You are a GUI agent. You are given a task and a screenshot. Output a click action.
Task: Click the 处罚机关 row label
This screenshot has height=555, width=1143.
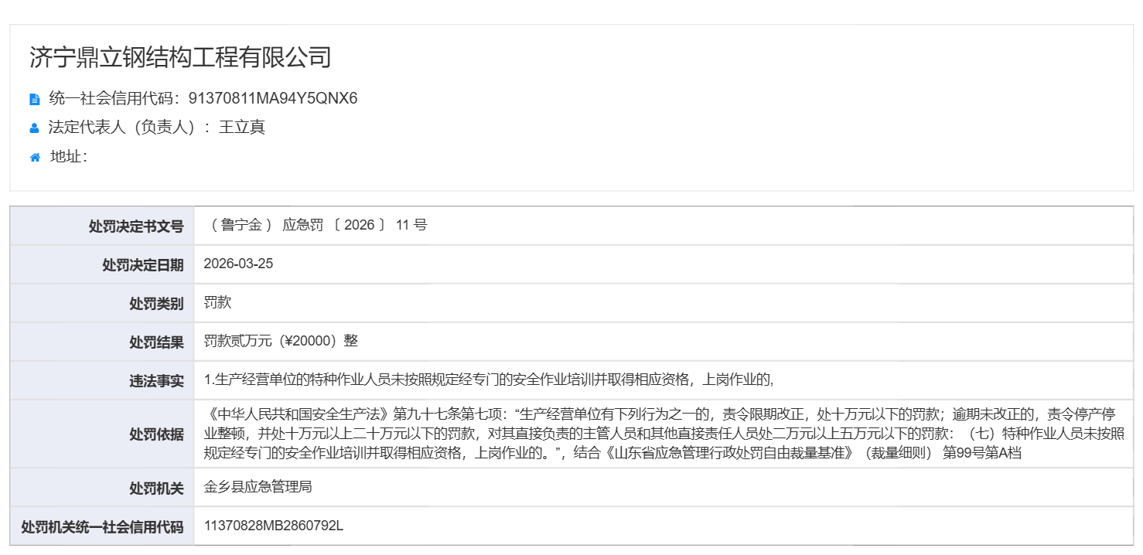(156, 489)
